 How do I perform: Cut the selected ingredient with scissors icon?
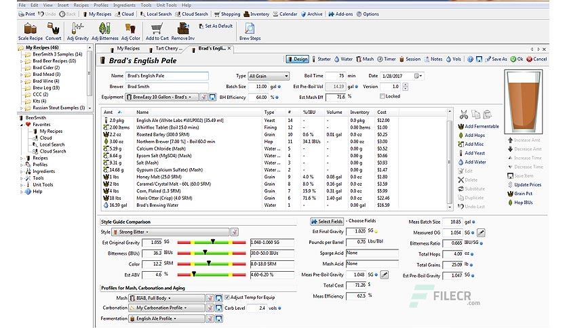[x=464, y=115]
